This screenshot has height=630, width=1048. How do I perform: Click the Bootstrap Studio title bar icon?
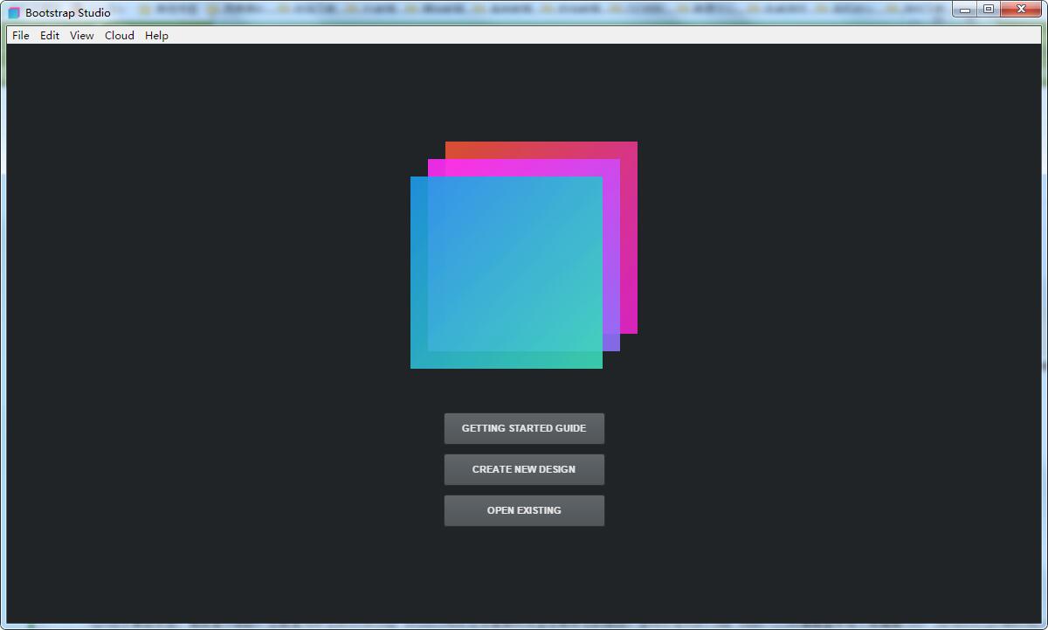tap(14, 13)
